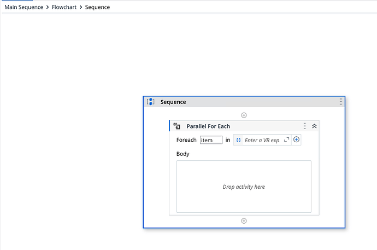This screenshot has width=377, height=250.
Task: Click the Sequence breadcrumb
Action: (97, 7)
